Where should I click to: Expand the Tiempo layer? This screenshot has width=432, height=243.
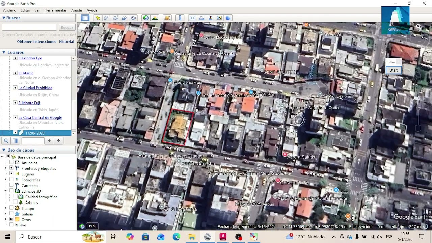pos(5,208)
